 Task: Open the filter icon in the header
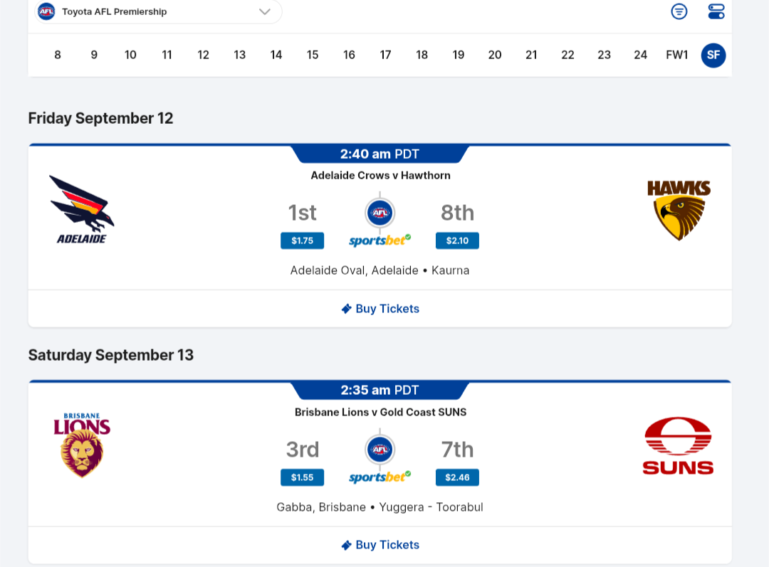(x=679, y=11)
